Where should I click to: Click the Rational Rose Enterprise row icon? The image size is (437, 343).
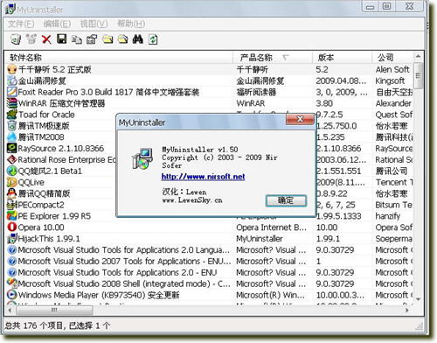(12, 159)
